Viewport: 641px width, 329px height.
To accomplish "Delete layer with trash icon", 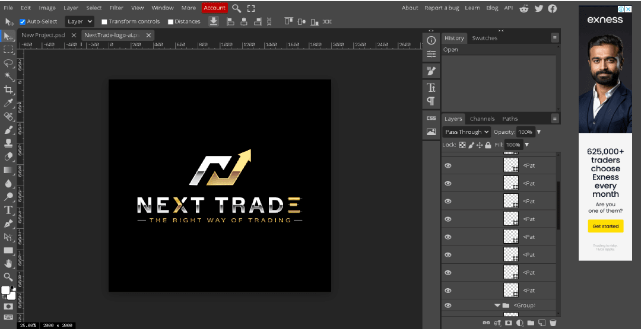I will pos(553,323).
